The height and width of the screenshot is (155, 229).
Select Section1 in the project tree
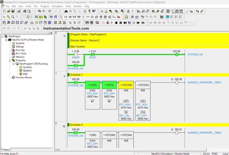pyautogui.click(x=27, y=70)
